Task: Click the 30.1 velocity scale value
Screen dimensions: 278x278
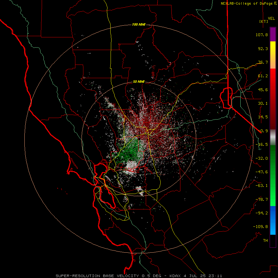Action: [x=263, y=103]
